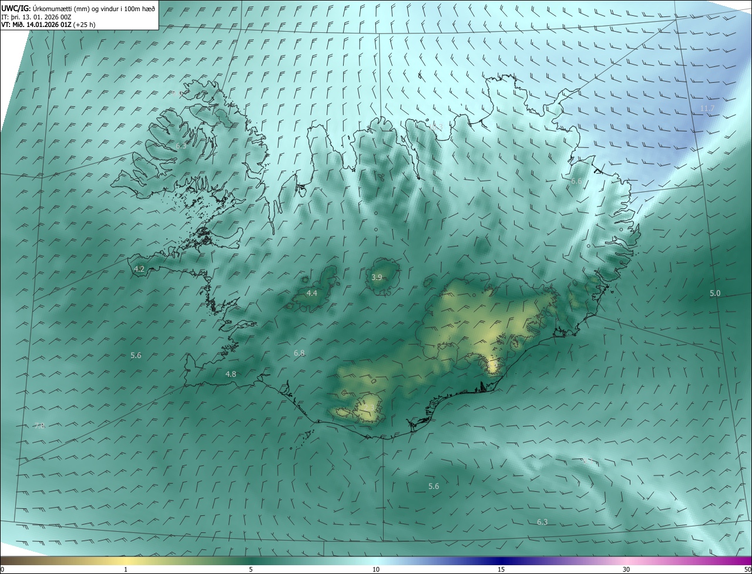
Task: Select the 5.6 value west of Iceland
Action: pyautogui.click(x=136, y=355)
